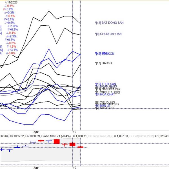Select the //-1.8% change value
The image size is (169, 169).
(x=11, y=46)
